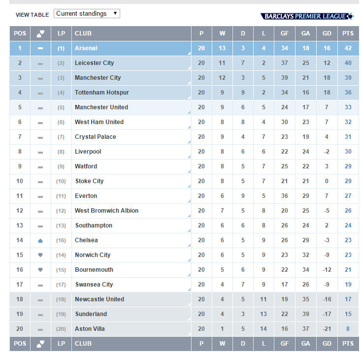The height and width of the screenshot is (353, 362).
Task: Click the top GD column header
Action: click(x=328, y=33)
